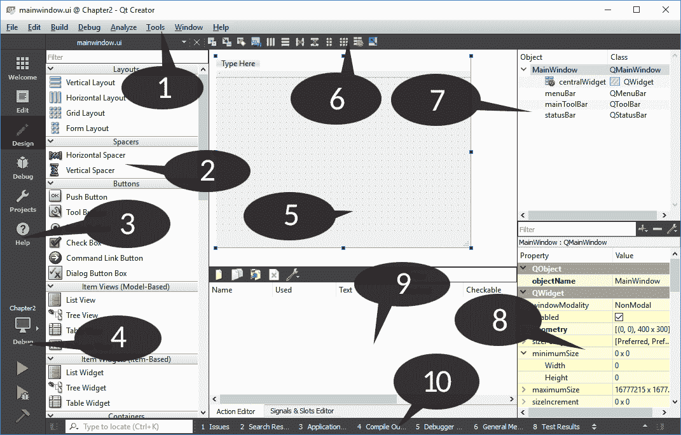This screenshot has width=681, height=435.
Task: Click the Lay Out Vertically toolbar icon
Action: tap(285, 41)
